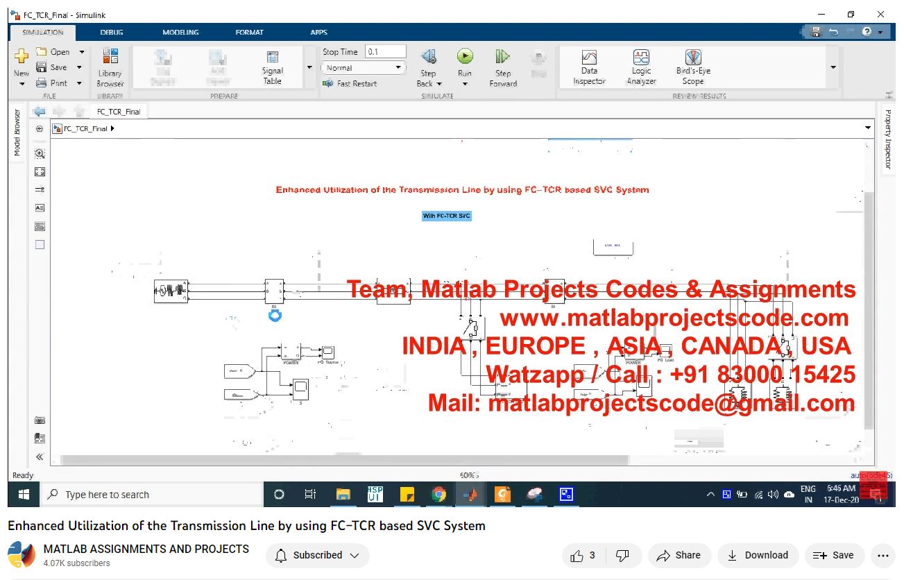Viewport: 904px width, 580px height.
Task: Expand the Prepare gallery arrow
Action: (309, 67)
